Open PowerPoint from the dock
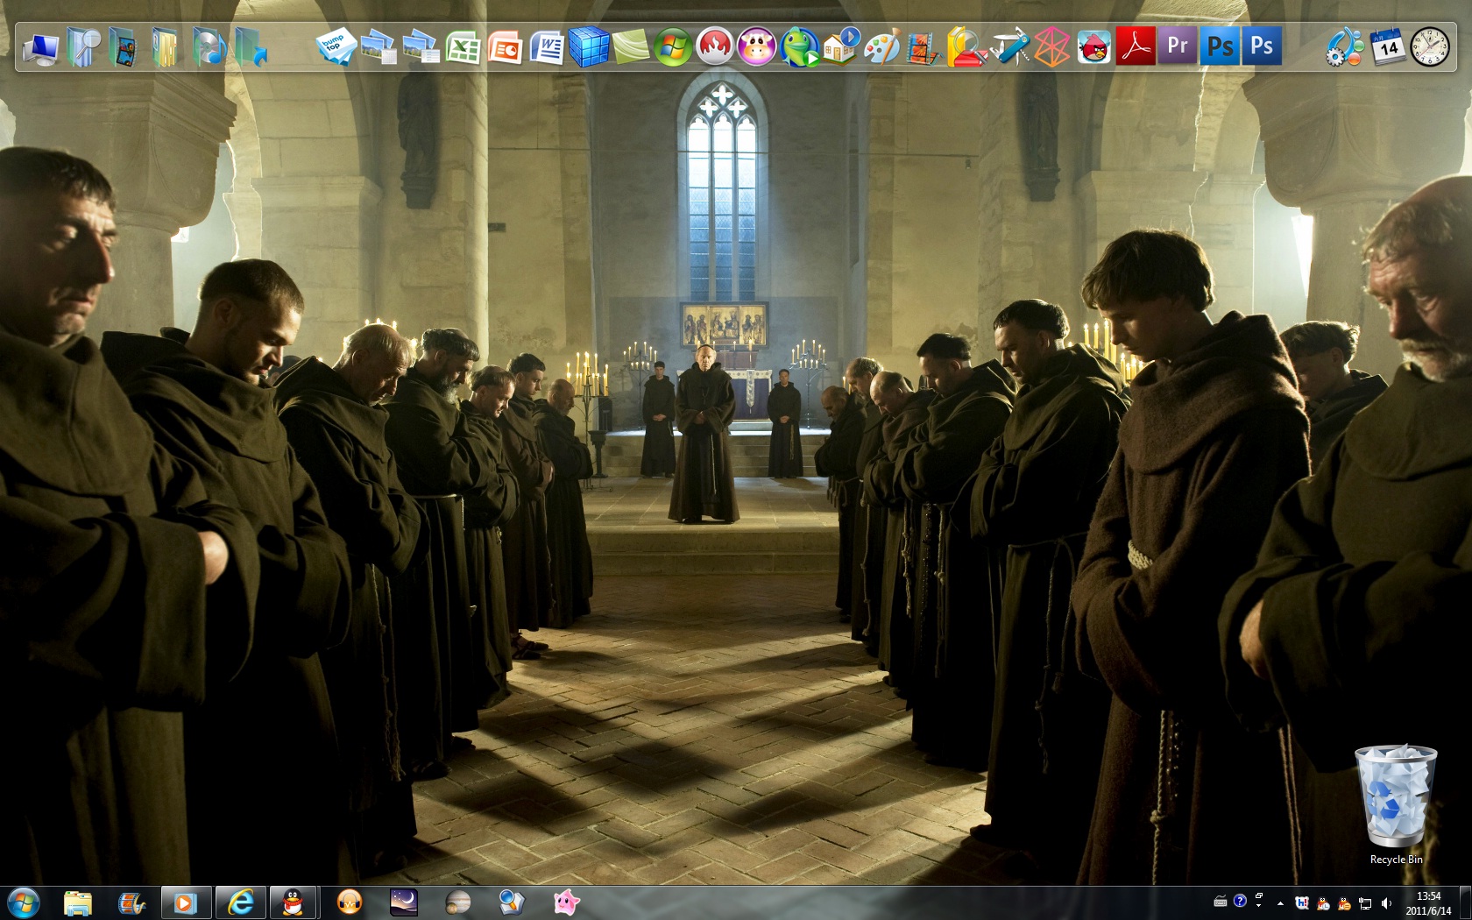1472x920 pixels. [x=505, y=47]
